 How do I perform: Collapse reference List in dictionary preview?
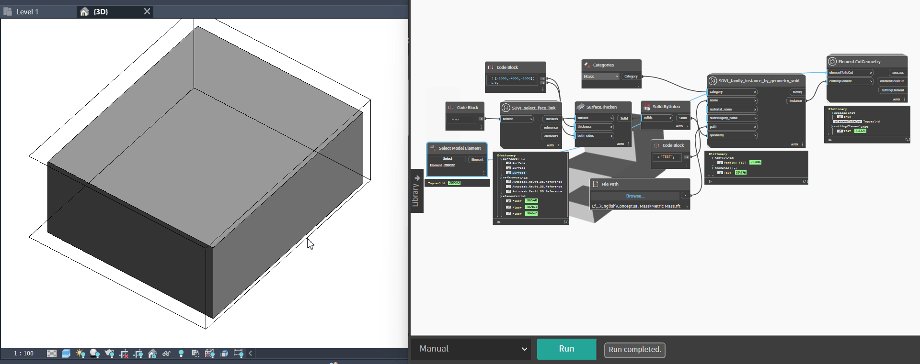(501, 177)
